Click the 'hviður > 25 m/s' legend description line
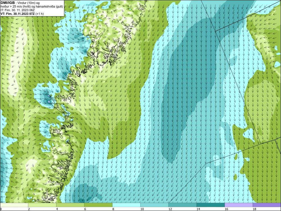Screen dimensions: 281x211 (x=32, y=7)
